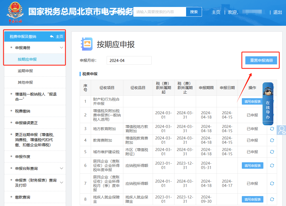
Task: Click 2024-05-31 deadline cell in row 6
Action: [x=206, y=165]
